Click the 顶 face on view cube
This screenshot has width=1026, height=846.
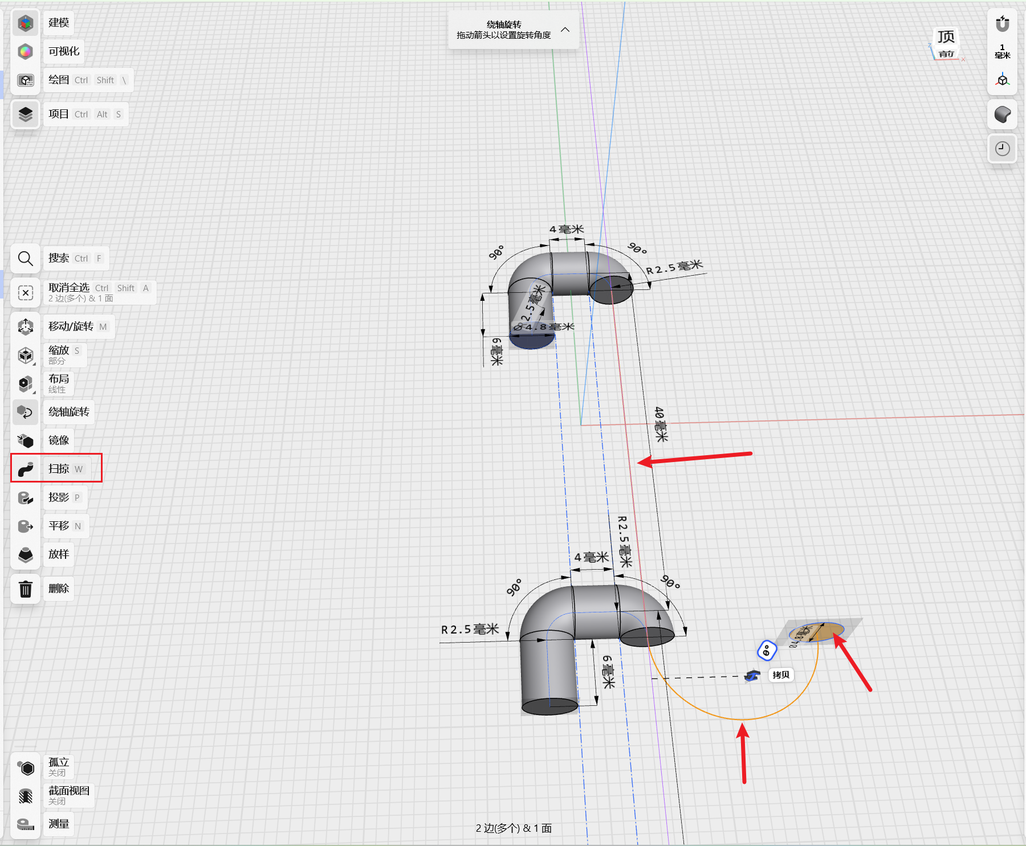946,37
